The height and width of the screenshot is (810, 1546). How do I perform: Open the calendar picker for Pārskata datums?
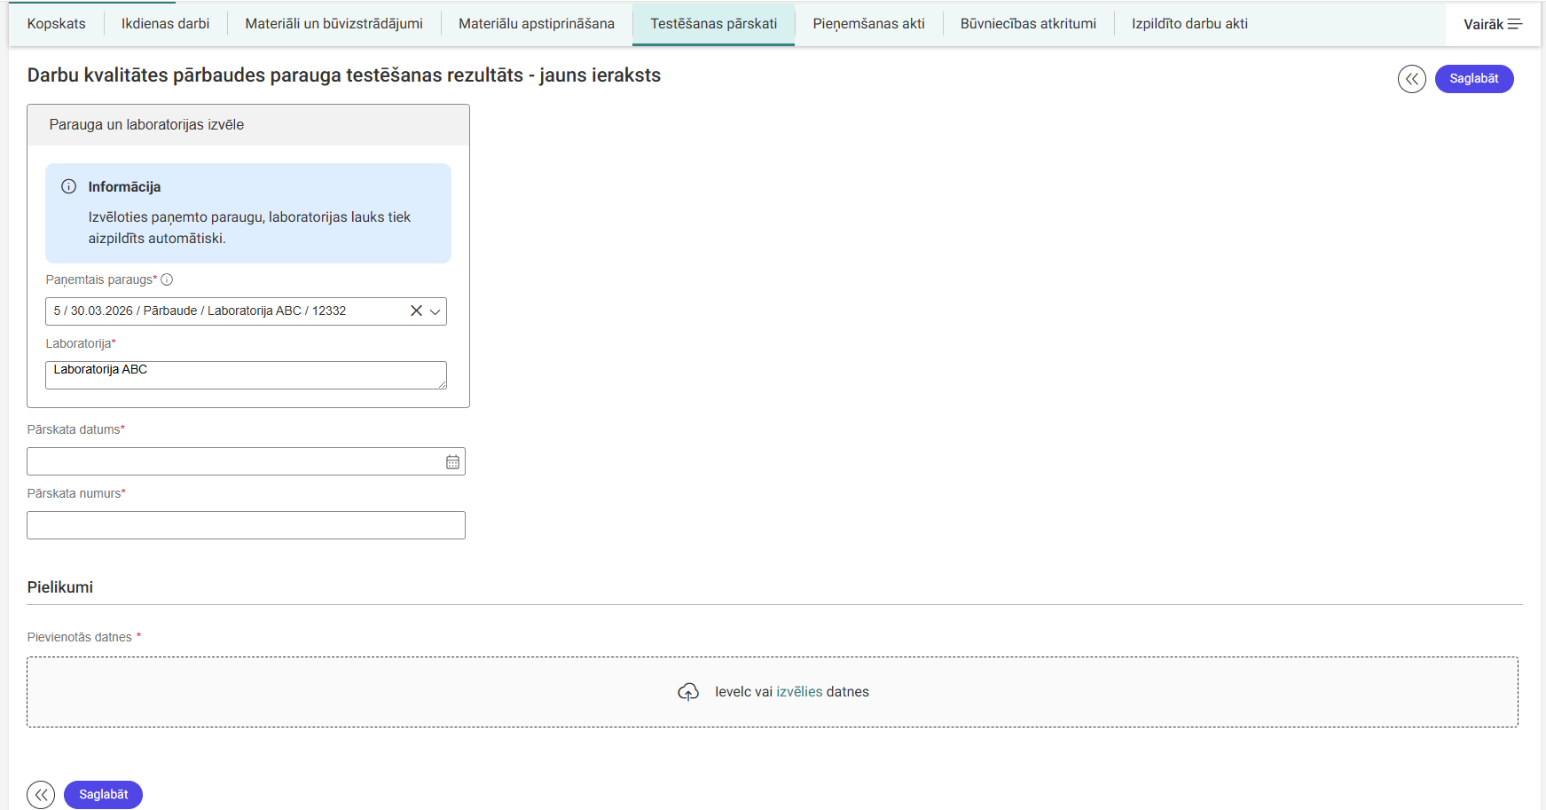click(x=452, y=461)
